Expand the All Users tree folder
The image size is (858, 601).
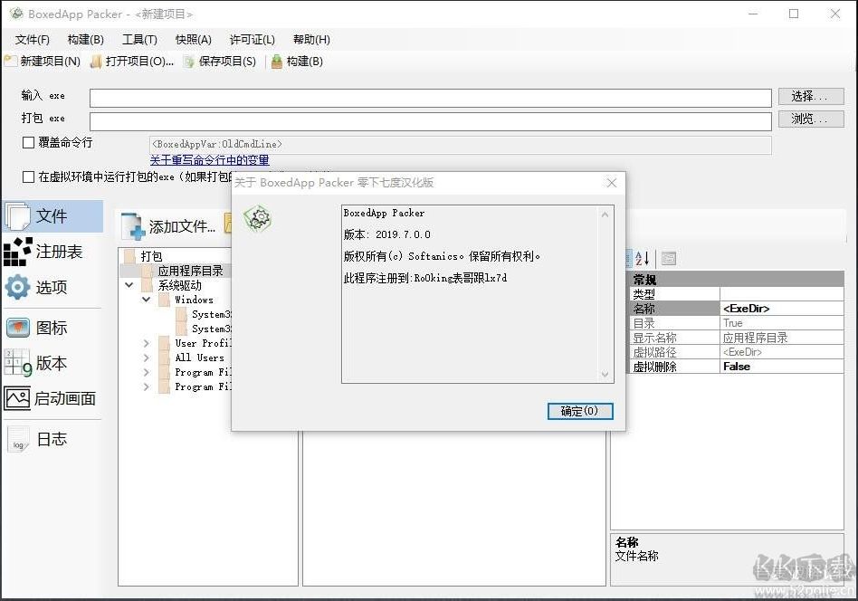tap(147, 358)
